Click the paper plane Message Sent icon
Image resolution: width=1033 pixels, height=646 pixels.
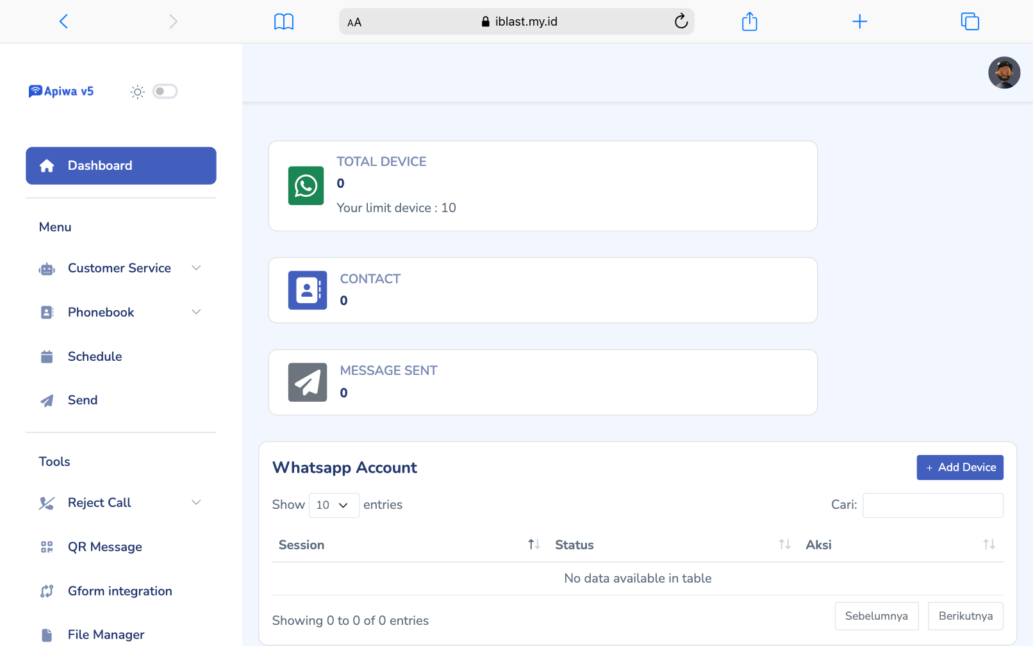pyautogui.click(x=307, y=383)
